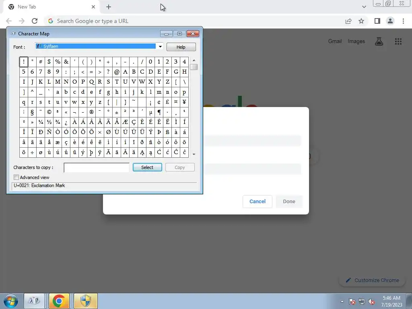The image size is (412, 309).
Task: Open the Chrome three-dot menu
Action: pyautogui.click(x=403, y=21)
